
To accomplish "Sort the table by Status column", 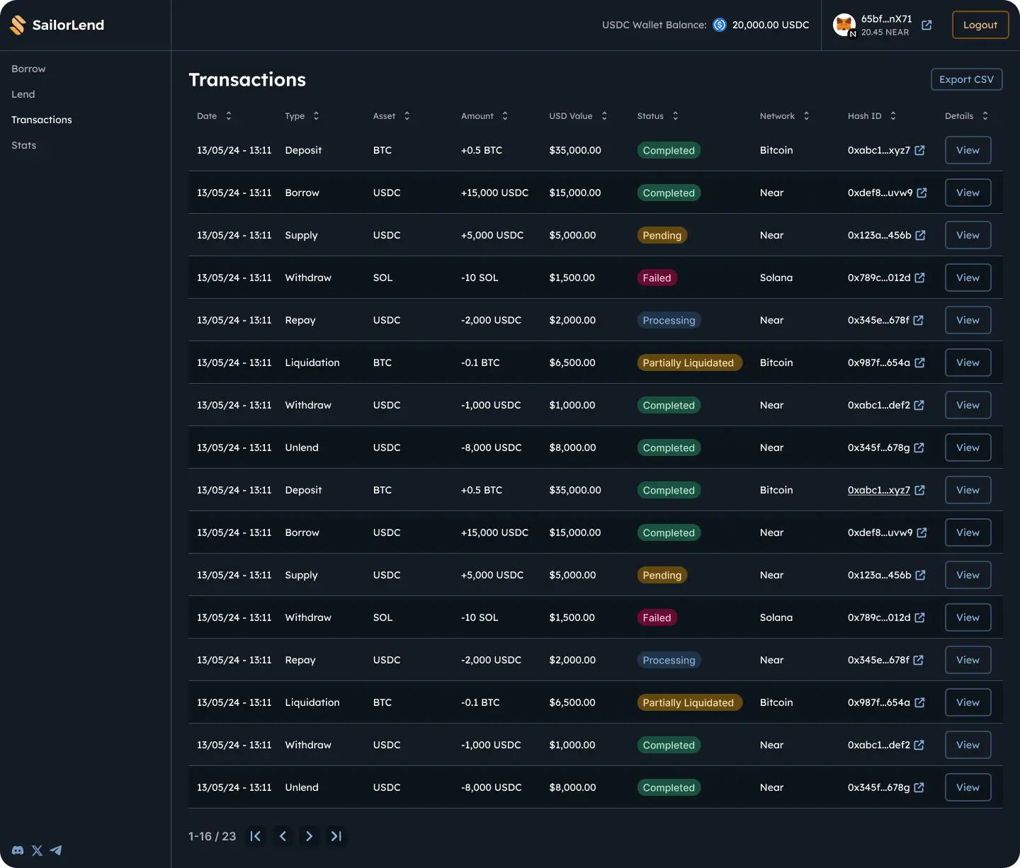I will point(675,116).
